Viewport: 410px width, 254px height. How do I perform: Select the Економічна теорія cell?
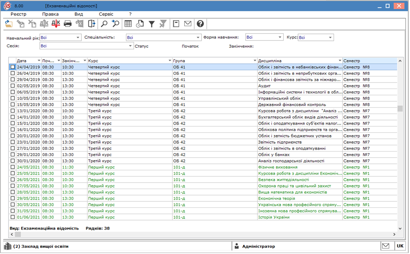(x=300, y=198)
